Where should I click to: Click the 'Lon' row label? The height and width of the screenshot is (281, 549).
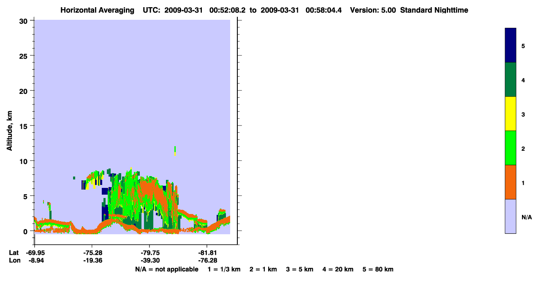[x=14, y=261]
